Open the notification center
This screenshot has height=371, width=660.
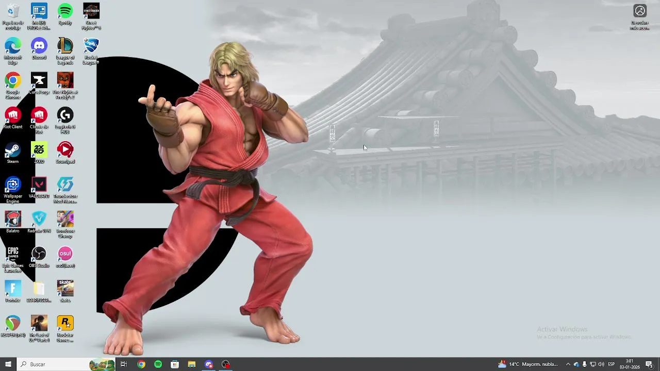[649, 364]
